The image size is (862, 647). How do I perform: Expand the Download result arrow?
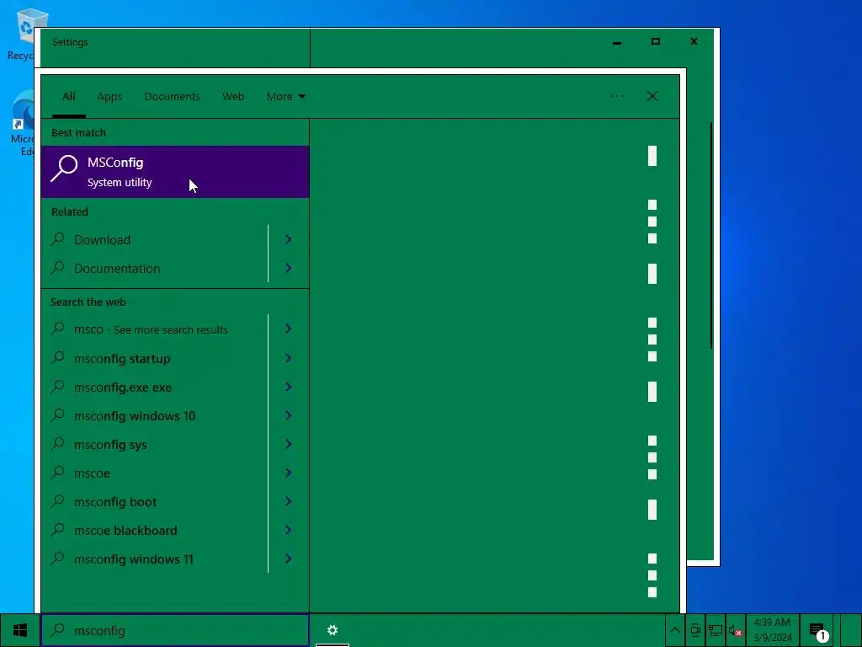pyautogui.click(x=288, y=239)
